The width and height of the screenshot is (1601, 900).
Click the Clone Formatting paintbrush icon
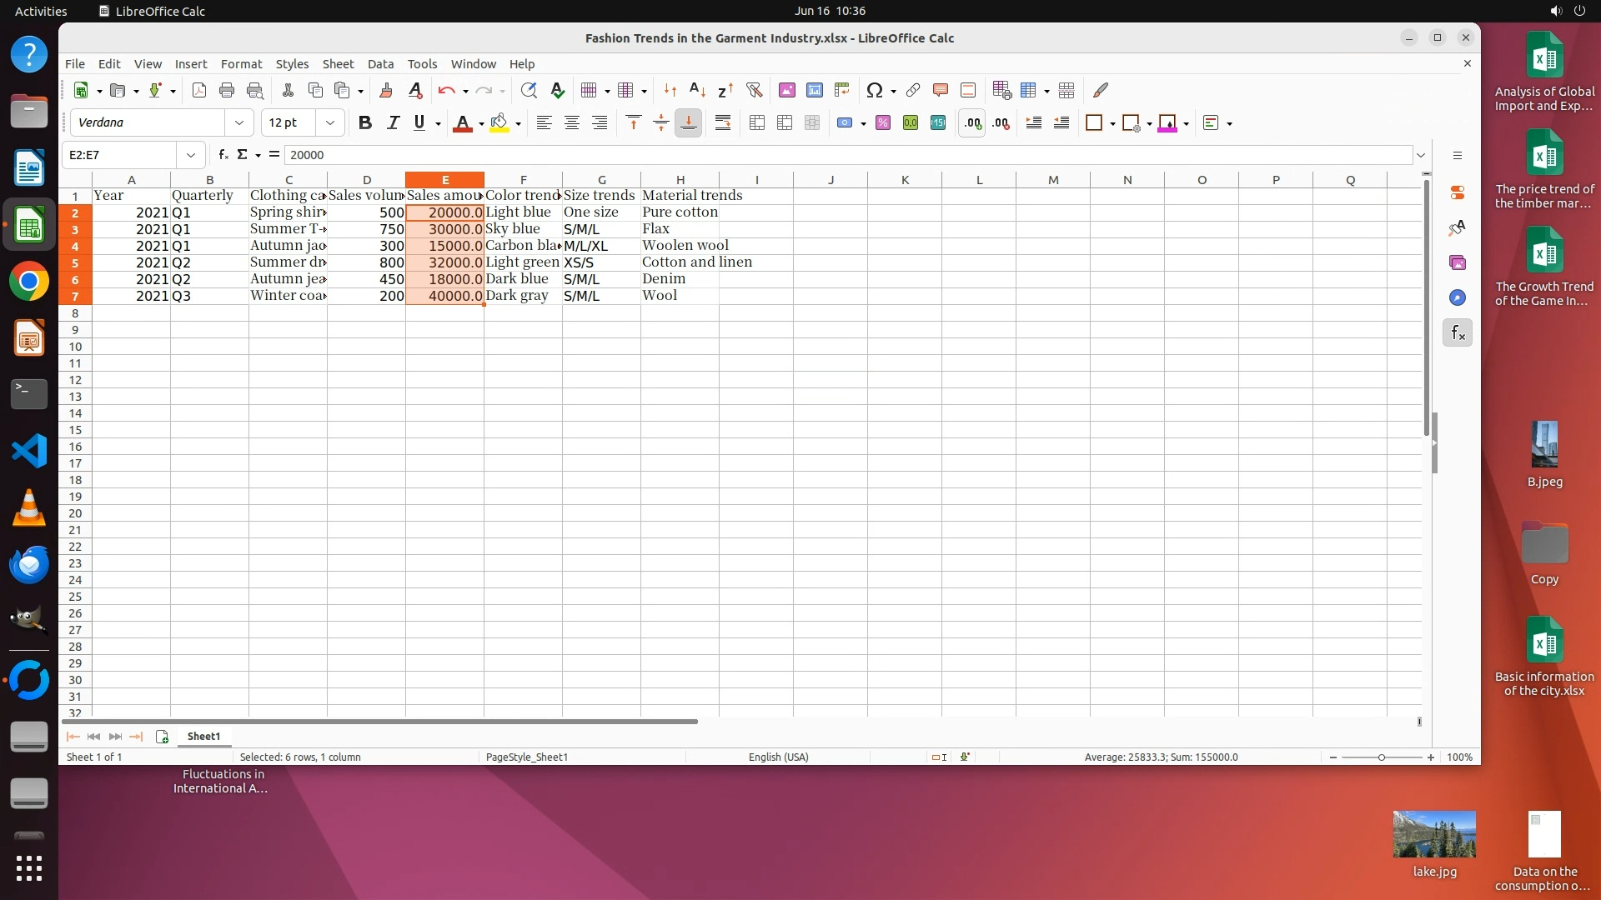(x=385, y=90)
